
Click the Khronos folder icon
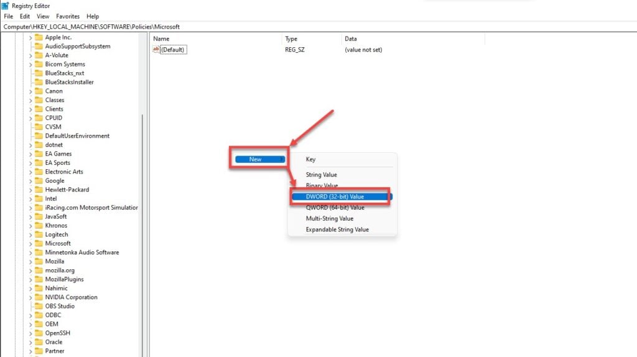pos(39,225)
